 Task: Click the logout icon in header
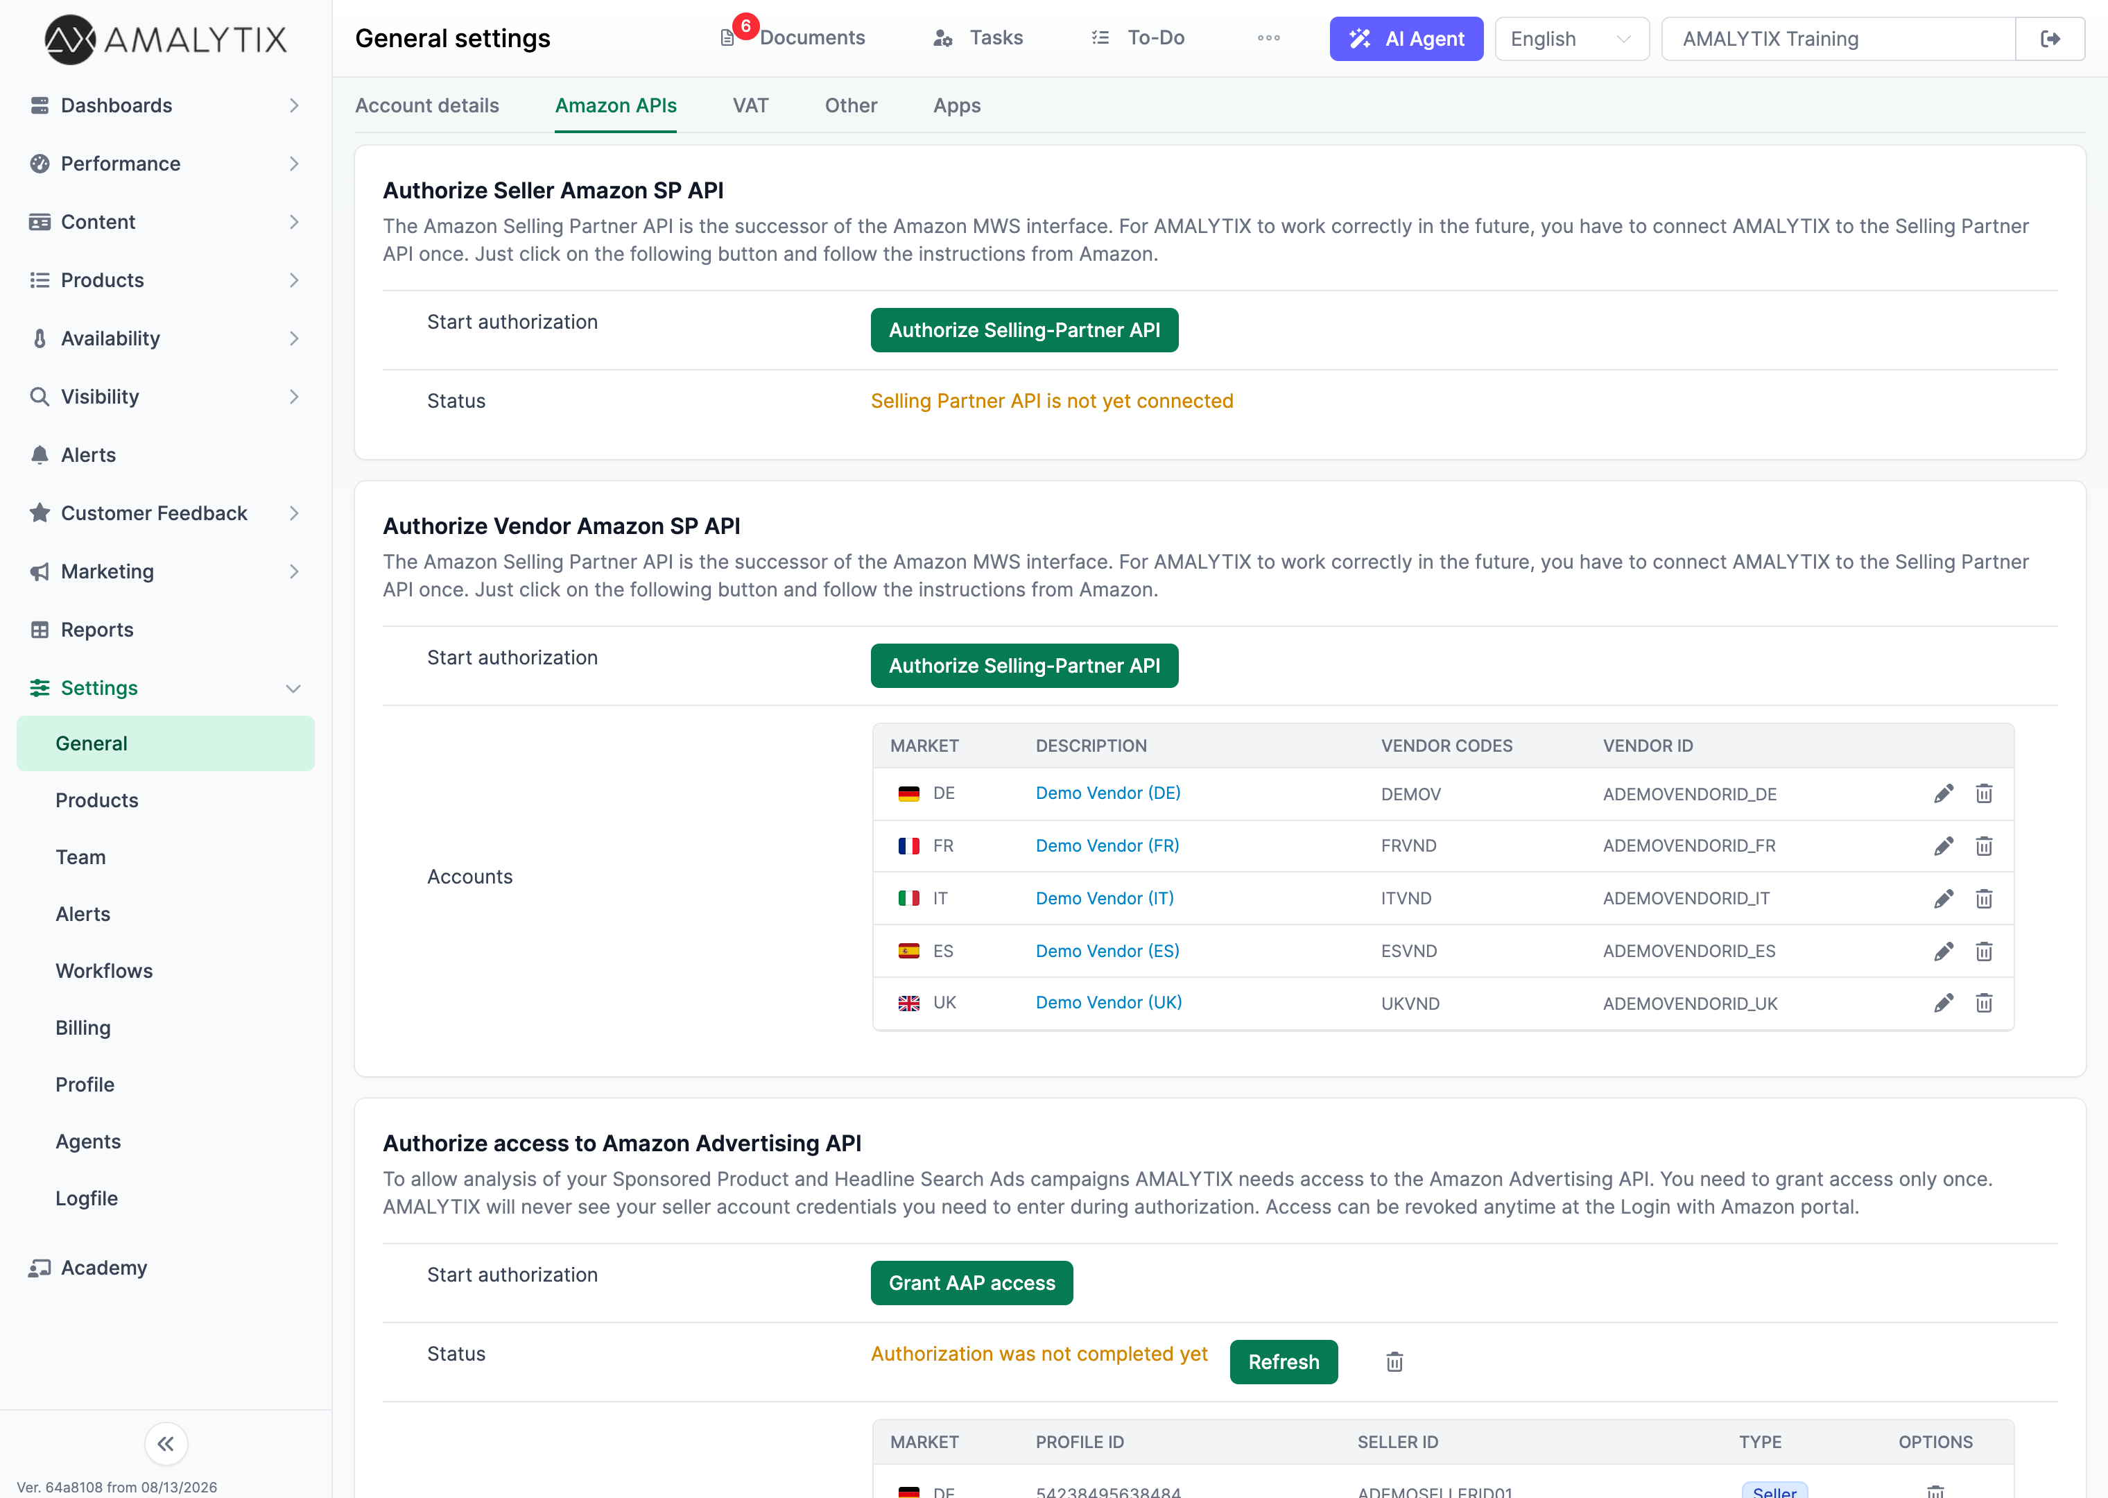click(2050, 39)
